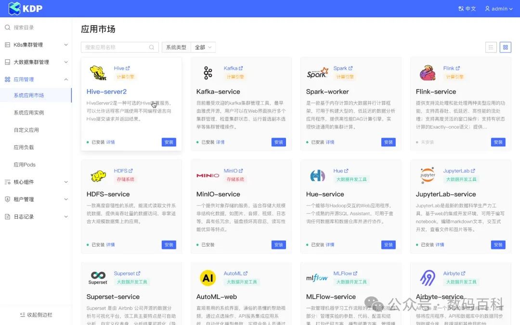Screen dimensions: 520x325
Task: Expand the 大数据集群管理 menu chevron
Action: (x=66, y=62)
